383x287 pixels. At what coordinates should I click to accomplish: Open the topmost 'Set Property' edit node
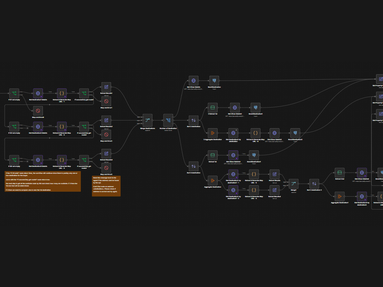[380, 79]
